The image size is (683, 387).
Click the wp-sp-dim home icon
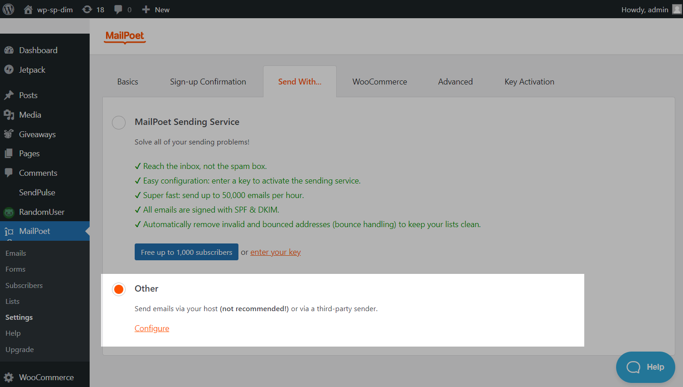(28, 10)
